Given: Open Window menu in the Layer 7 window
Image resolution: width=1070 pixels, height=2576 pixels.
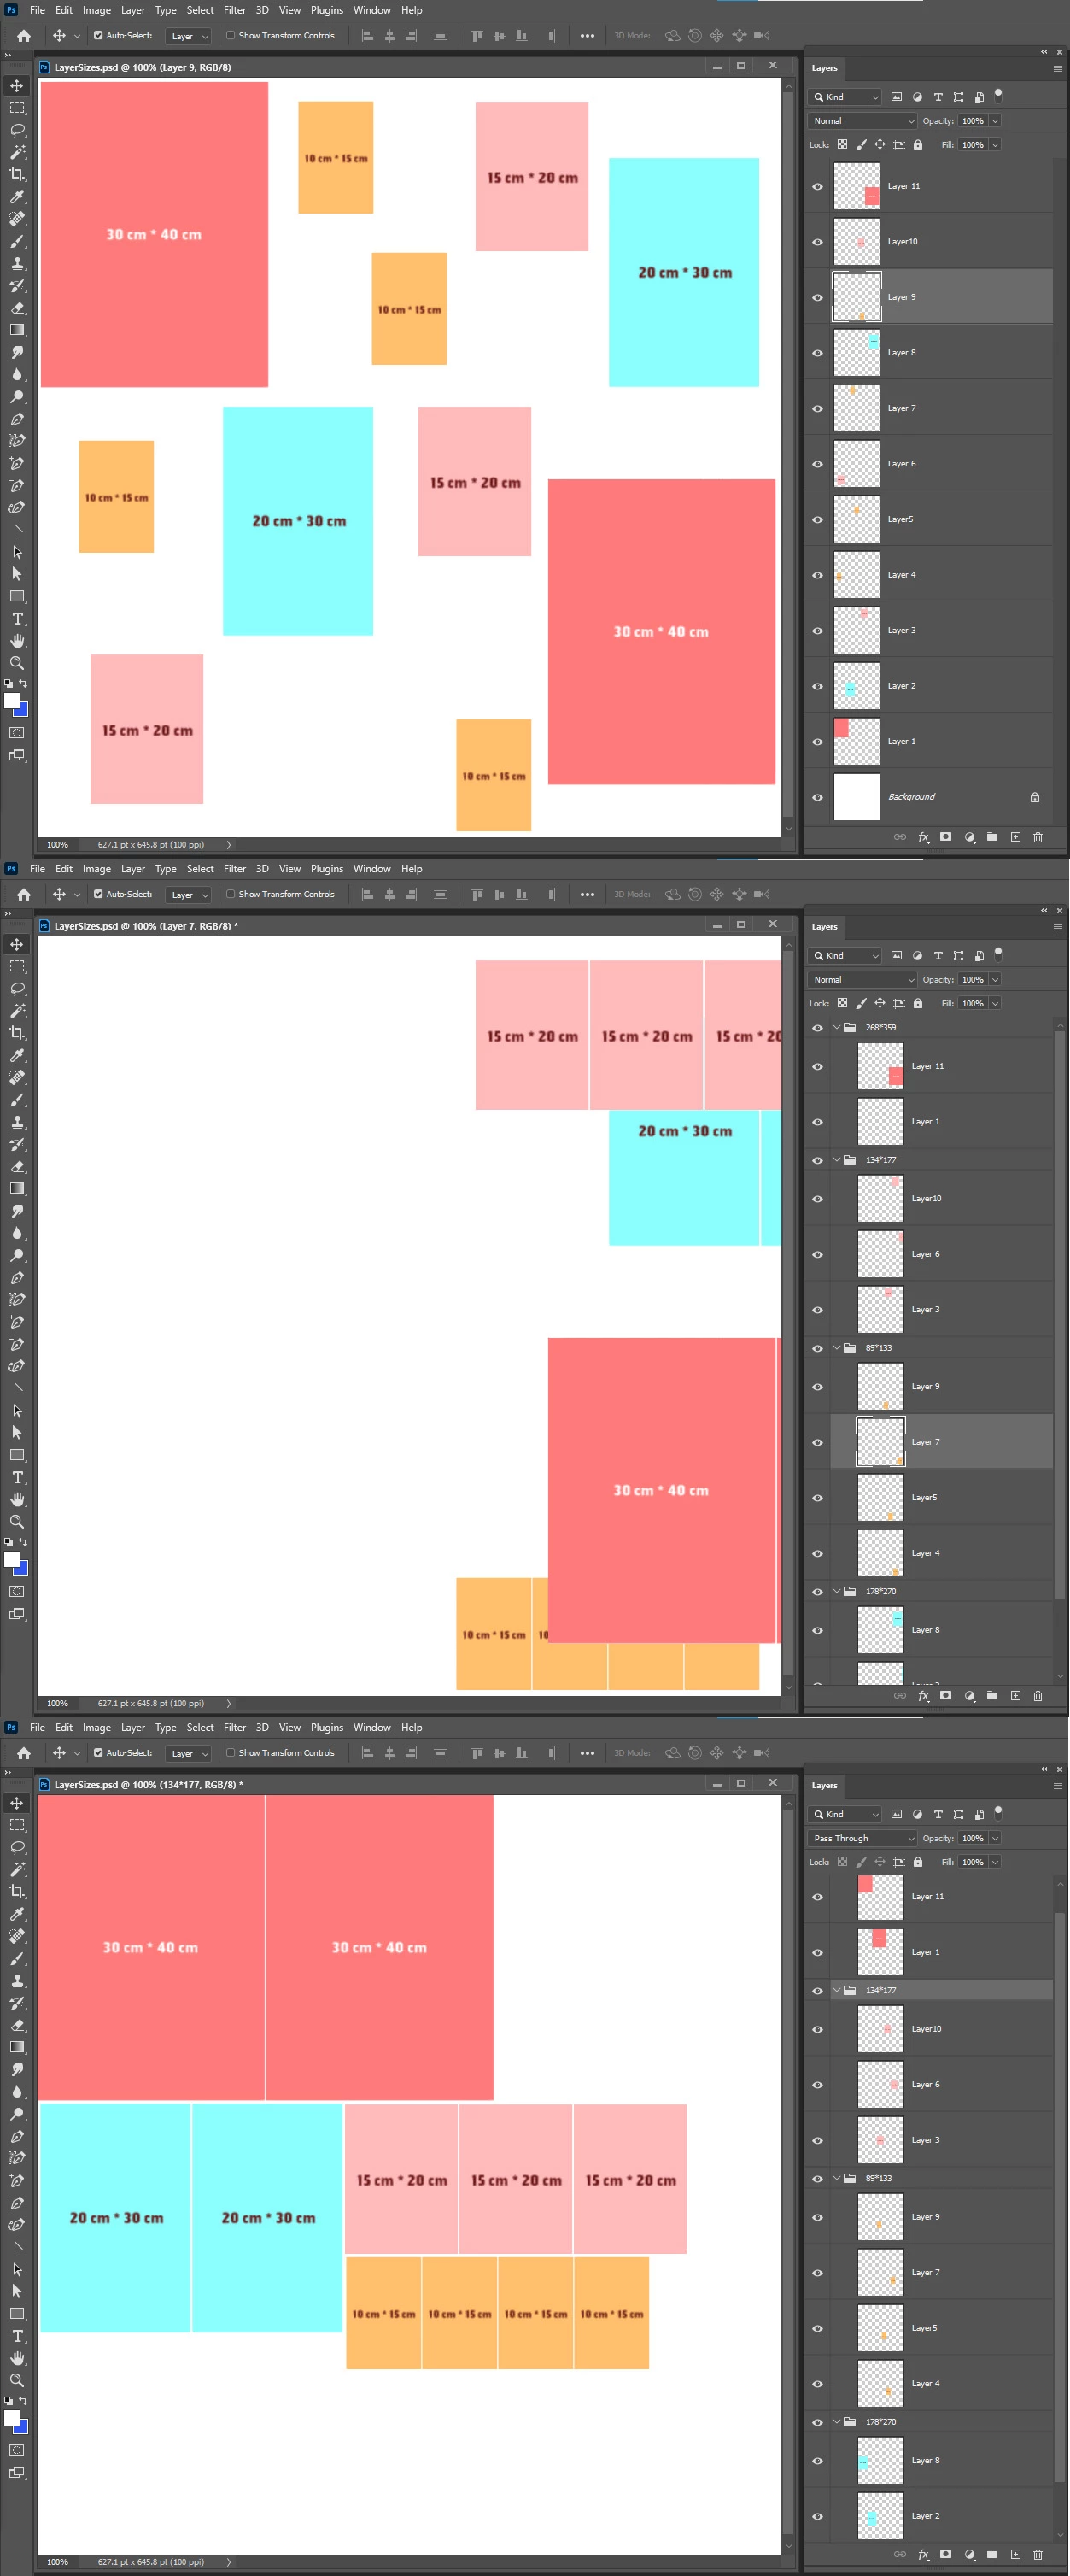Looking at the screenshot, I should 371,869.
